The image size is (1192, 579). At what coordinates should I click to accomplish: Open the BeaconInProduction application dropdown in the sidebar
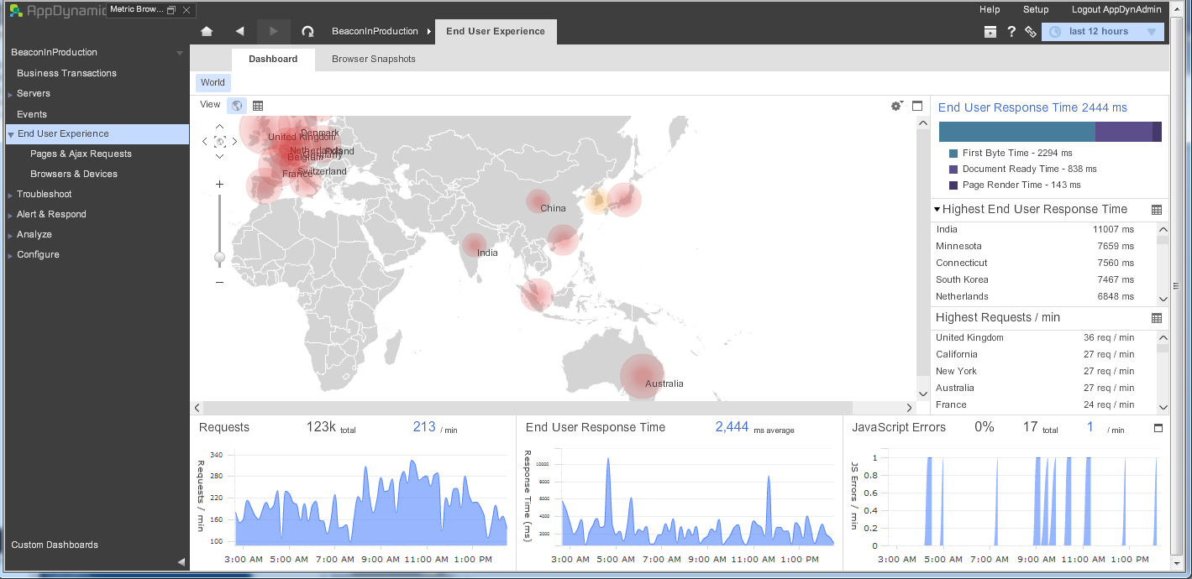179,54
